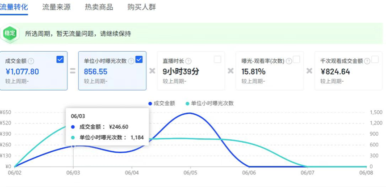386x187 pixels.
Task: Toggle 成交金额 series in chart legend
Action: coord(162,103)
